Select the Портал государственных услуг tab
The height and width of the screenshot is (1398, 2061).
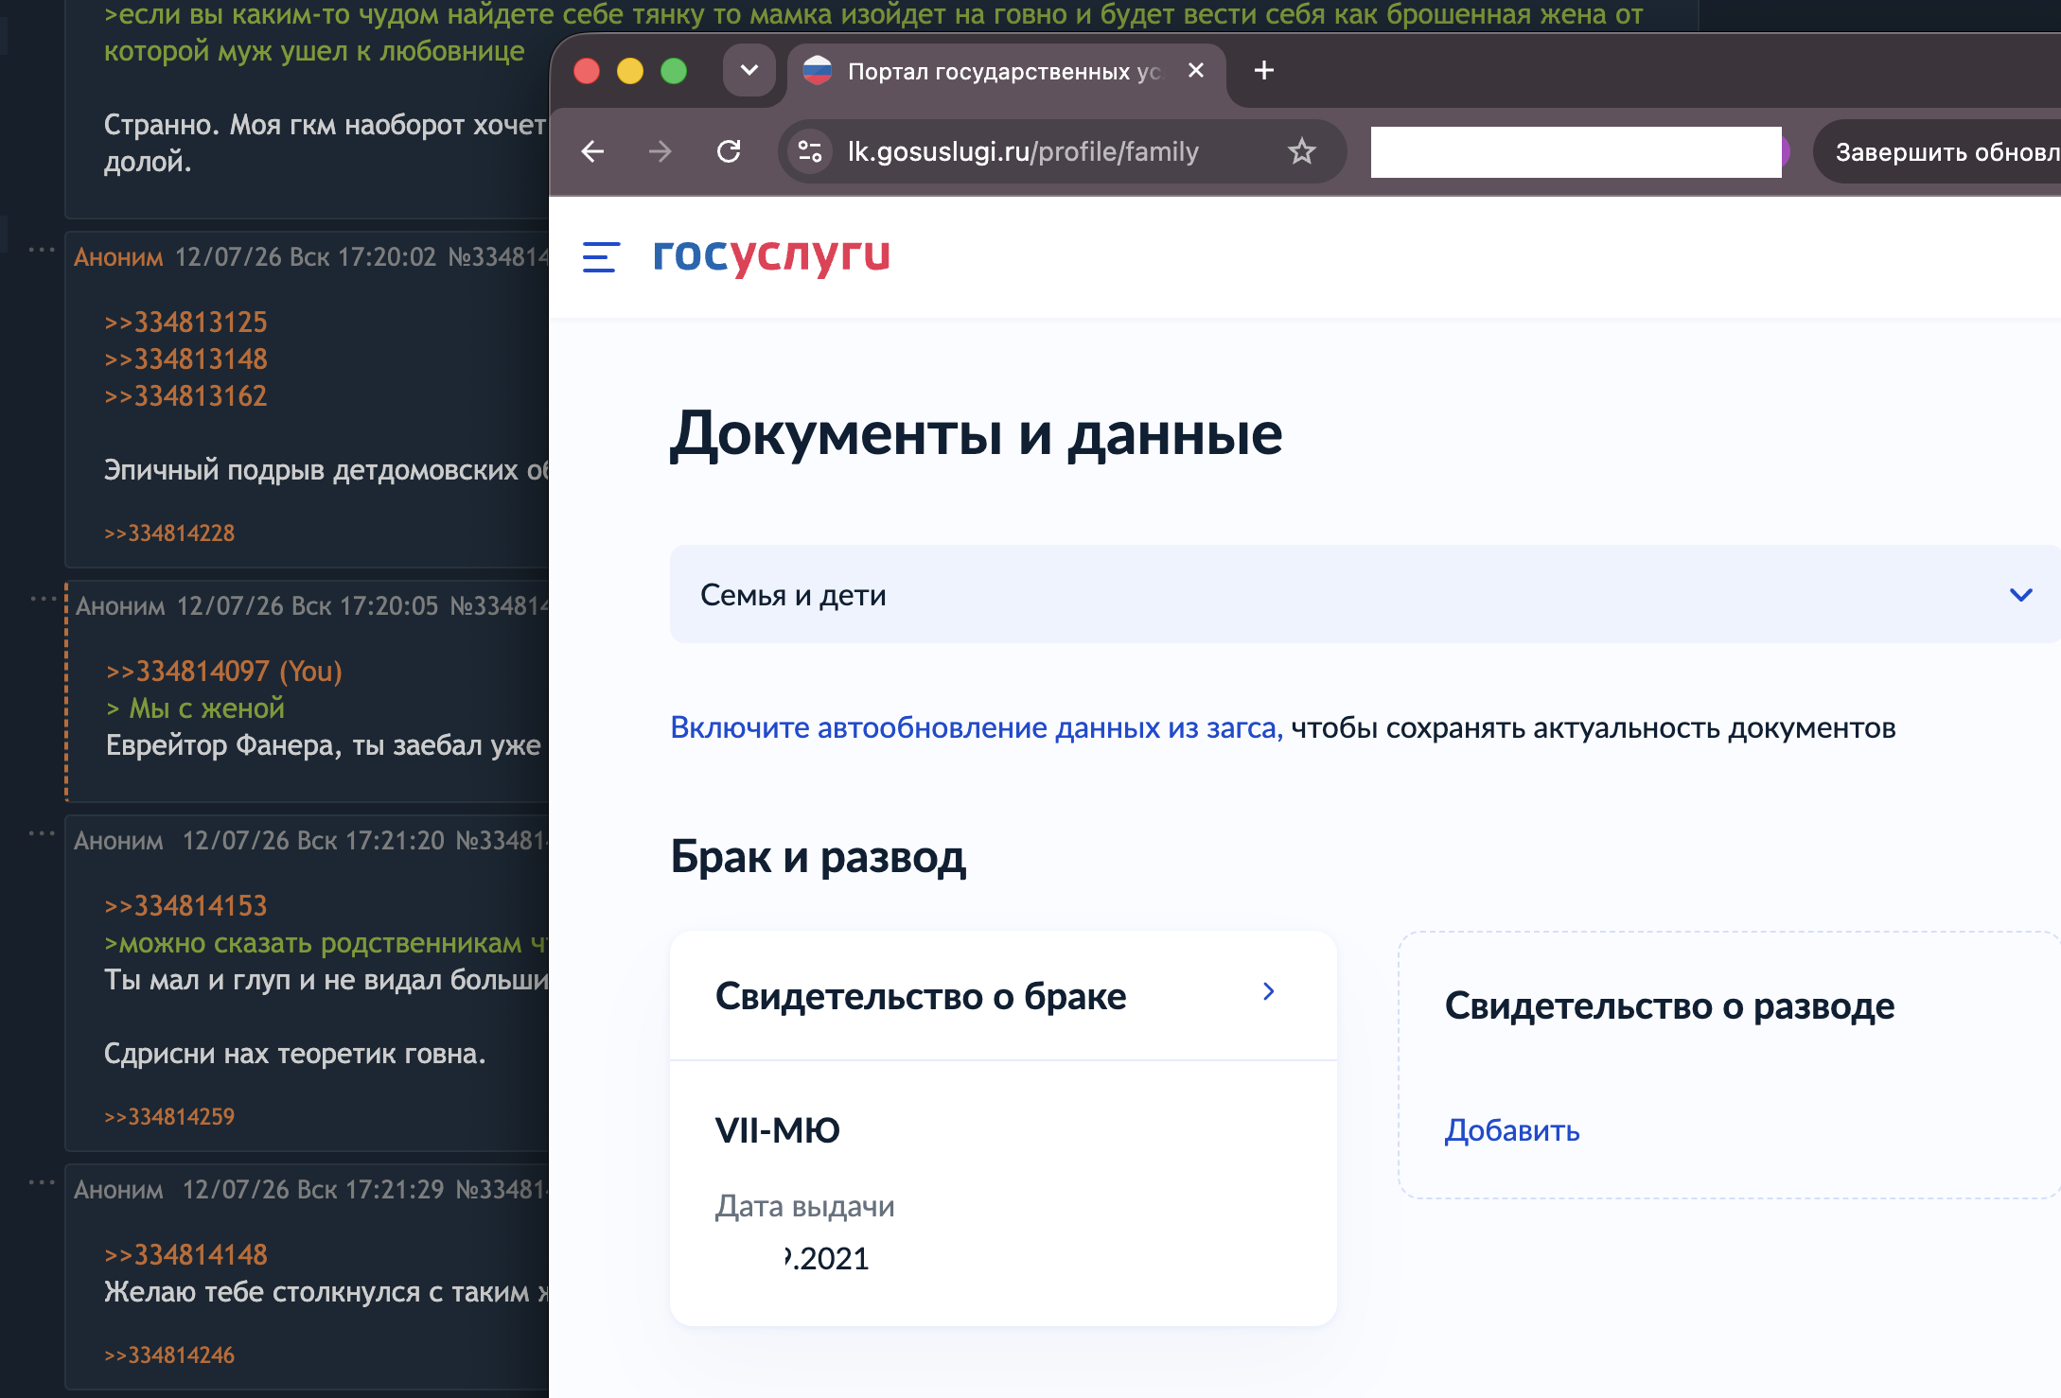coord(1005,72)
